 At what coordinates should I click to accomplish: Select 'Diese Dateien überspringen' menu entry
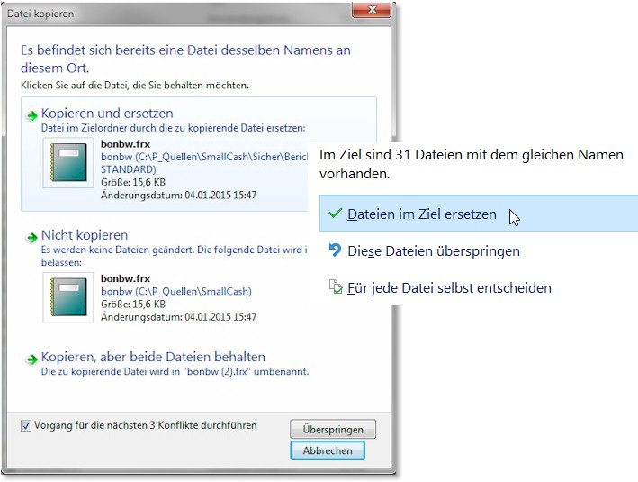[433, 251]
